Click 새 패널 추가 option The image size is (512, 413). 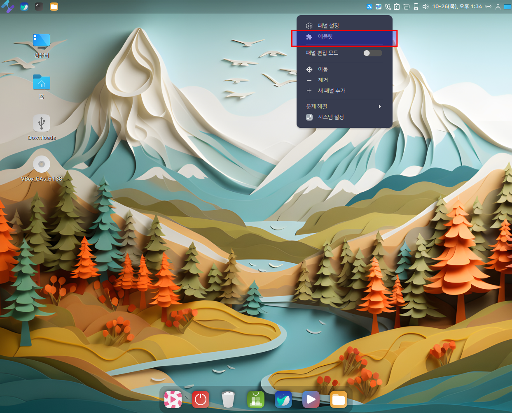tap(331, 91)
